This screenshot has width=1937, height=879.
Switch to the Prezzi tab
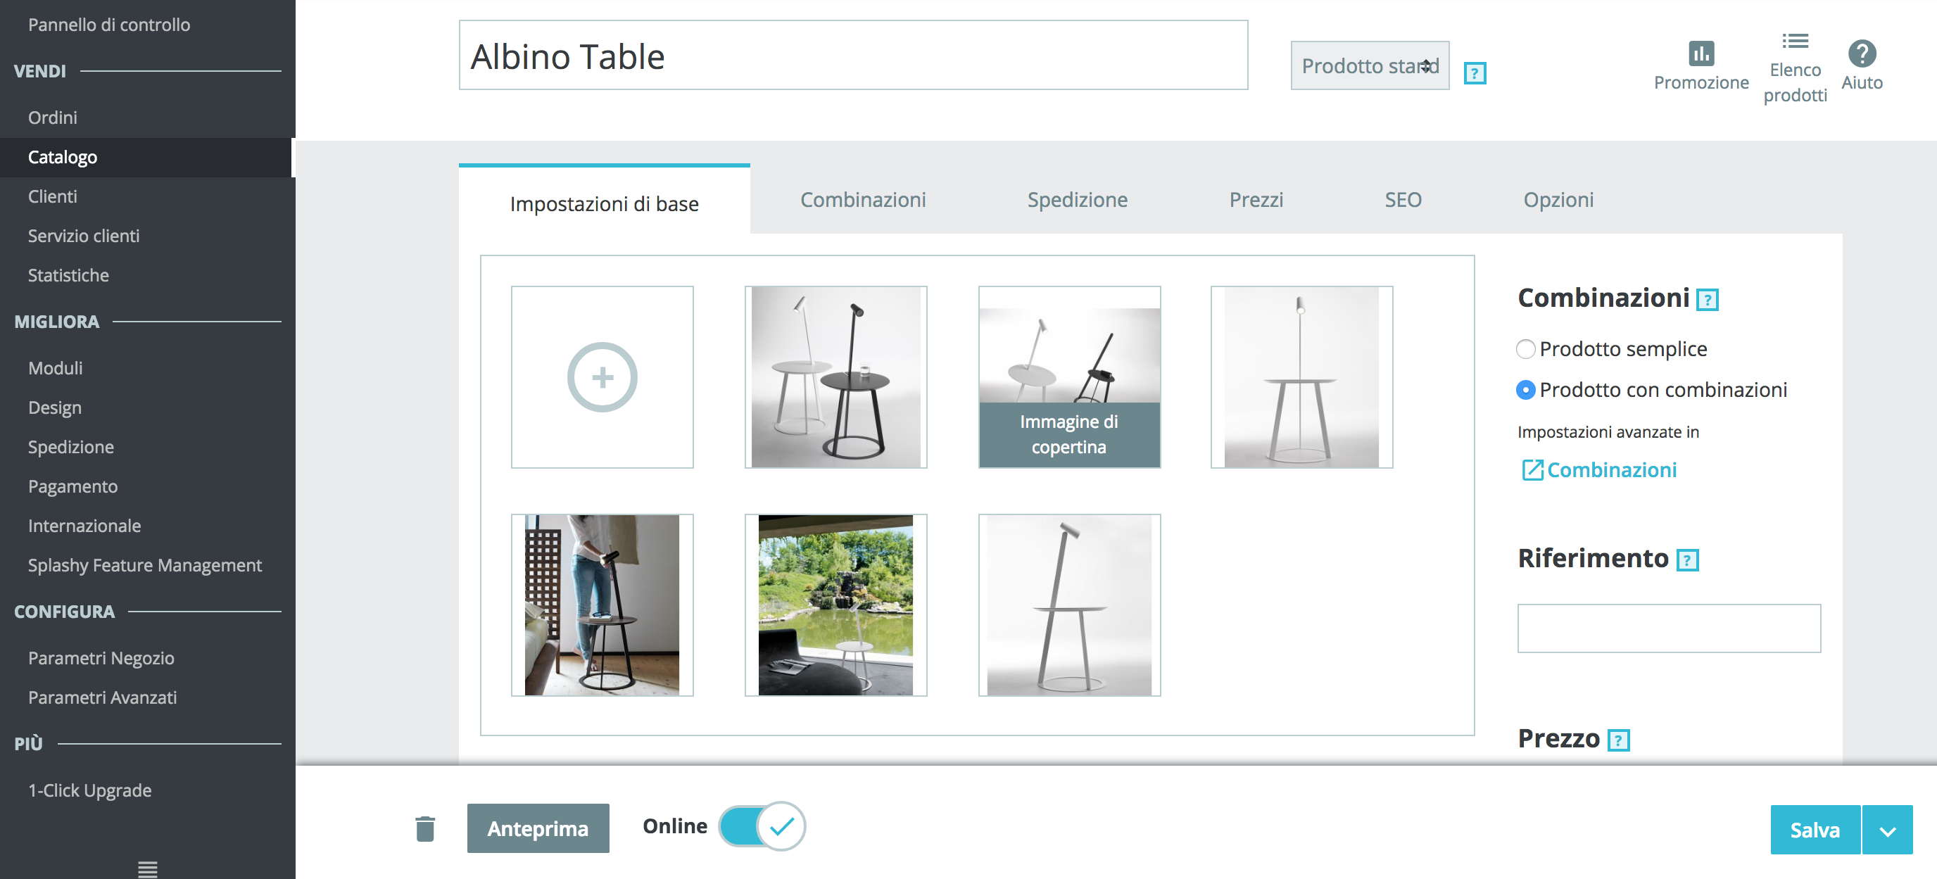click(1256, 199)
